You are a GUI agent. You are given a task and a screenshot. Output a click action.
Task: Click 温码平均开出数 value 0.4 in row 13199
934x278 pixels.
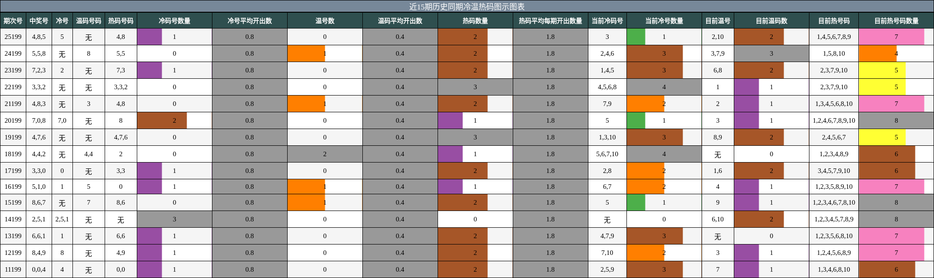pyautogui.click(x=400, y=236)
